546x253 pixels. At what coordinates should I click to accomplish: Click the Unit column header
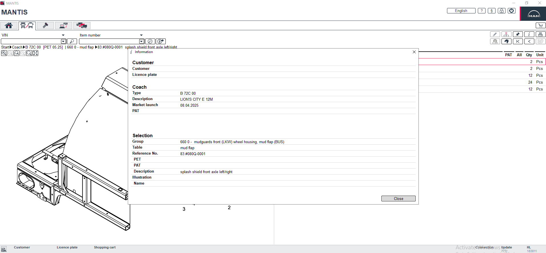(540, 55)
